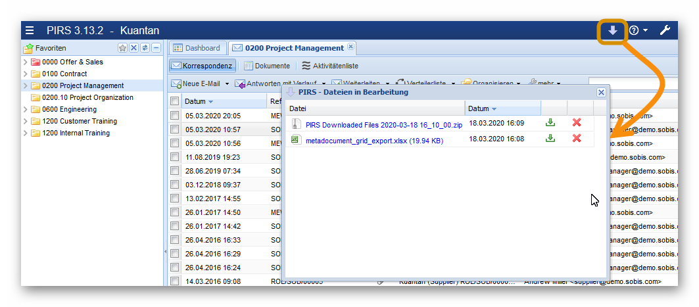Switch to the Korrespondenz view
Screen dimensions: 699x307
tap(202, 66)
